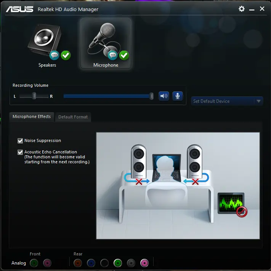Viewport: 271px width, 271px height.
Task: Click the ASUS logo in title bar
Action: click(x=19, y=9)
